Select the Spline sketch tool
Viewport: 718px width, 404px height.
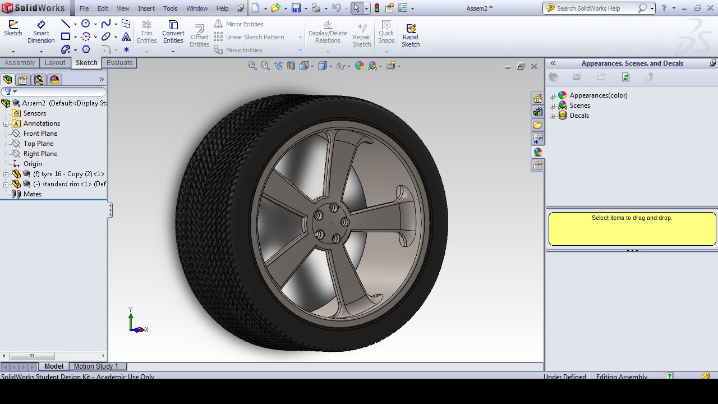coord(105,24)
